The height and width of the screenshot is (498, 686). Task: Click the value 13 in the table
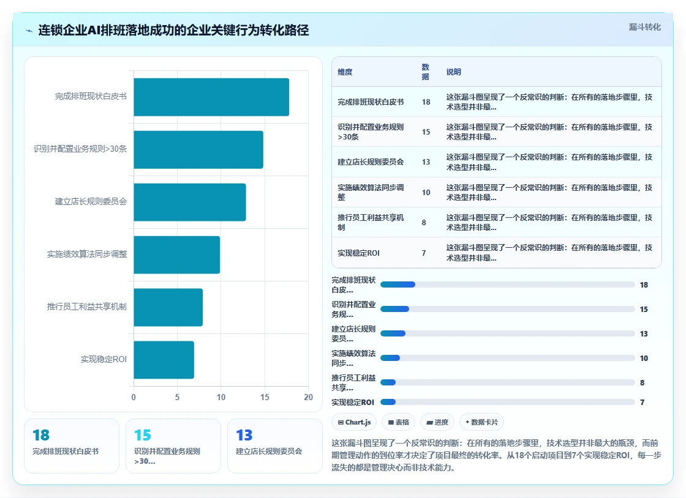[x=426, y=162]
